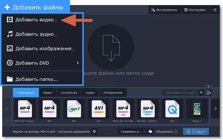Click the Старт button
This screenshot has width=223, height=140.
point(196,131)
